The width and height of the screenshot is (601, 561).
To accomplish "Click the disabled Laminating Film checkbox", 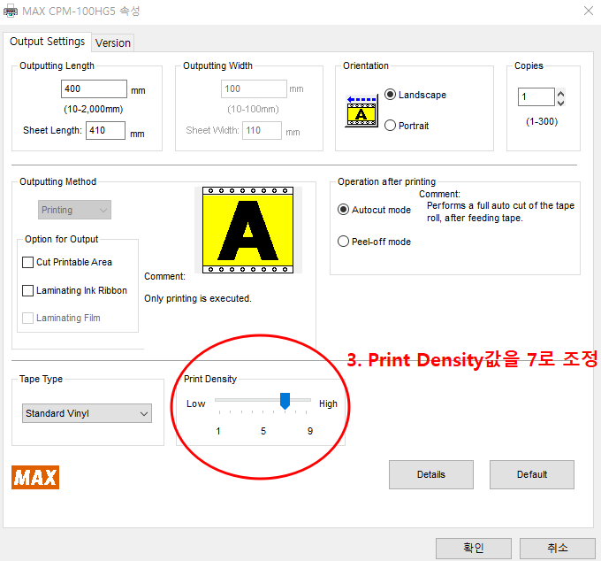I will 27,318.
